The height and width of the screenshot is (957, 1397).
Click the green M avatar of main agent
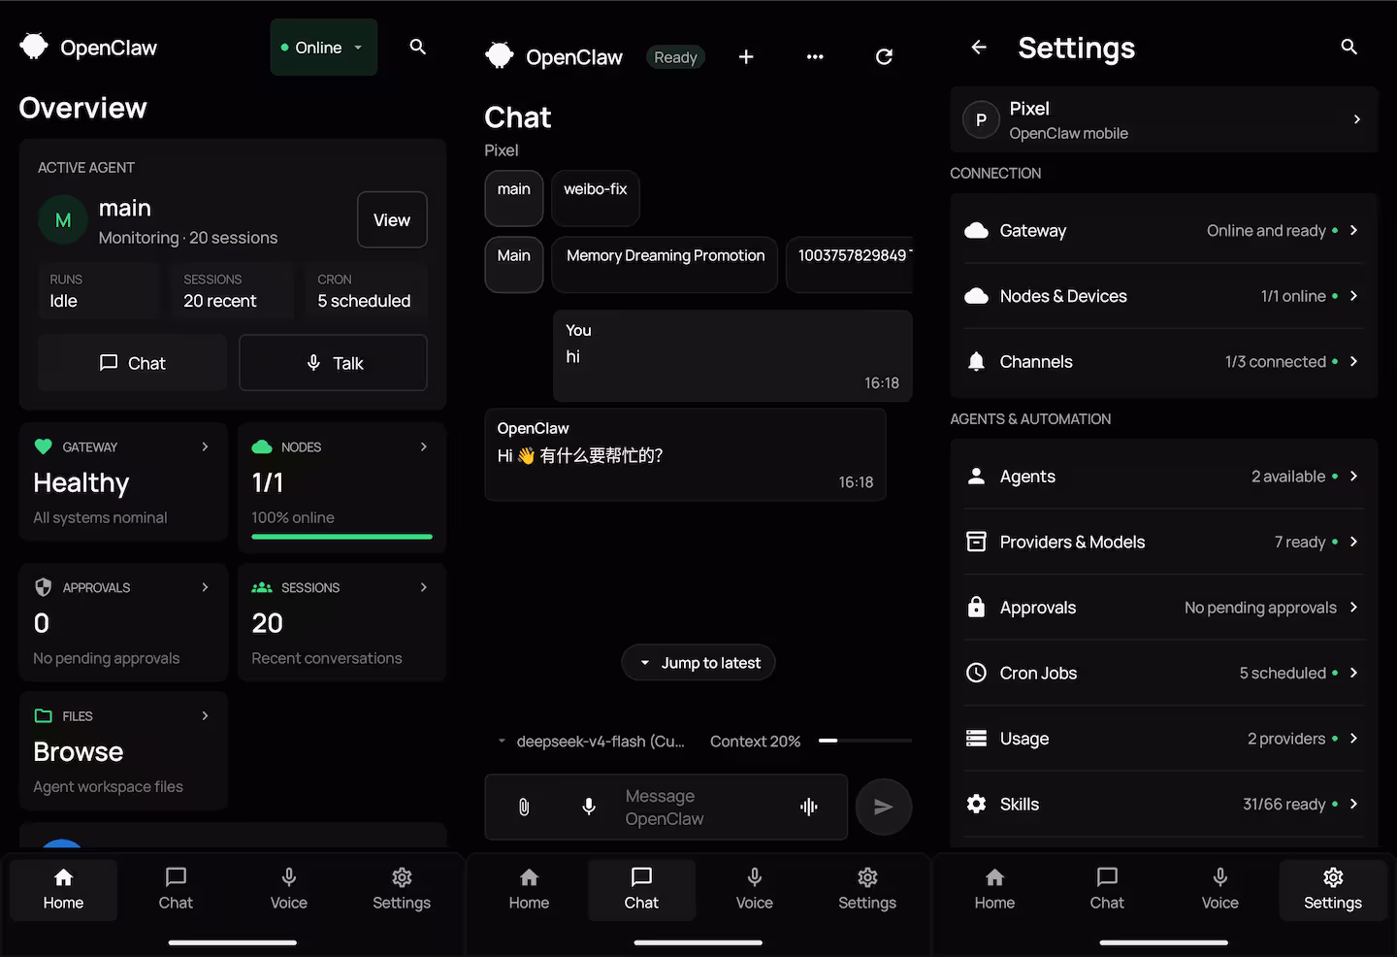pos(63,220)
